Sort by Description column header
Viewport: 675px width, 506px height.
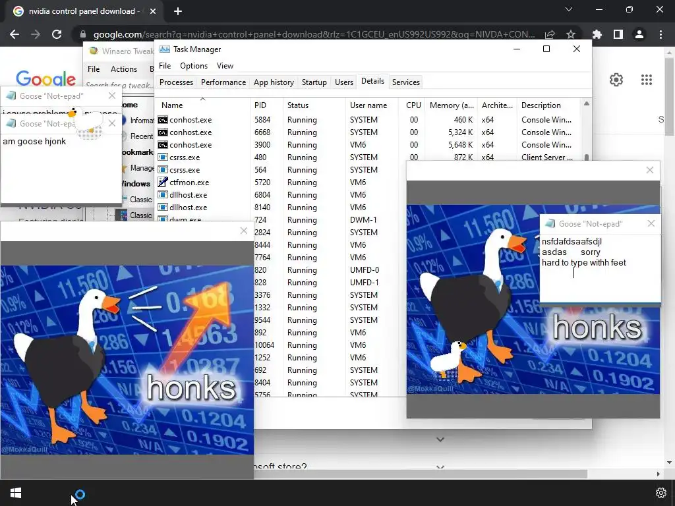(x=549, y=105)
